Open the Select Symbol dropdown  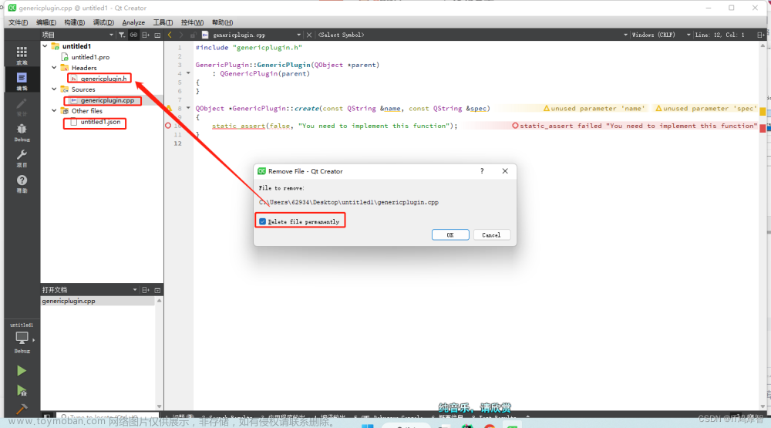coord(625,35)
